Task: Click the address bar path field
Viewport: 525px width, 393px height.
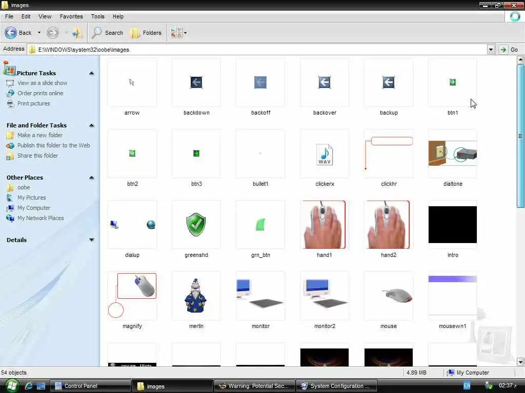Action: click(x=257, y=50)
